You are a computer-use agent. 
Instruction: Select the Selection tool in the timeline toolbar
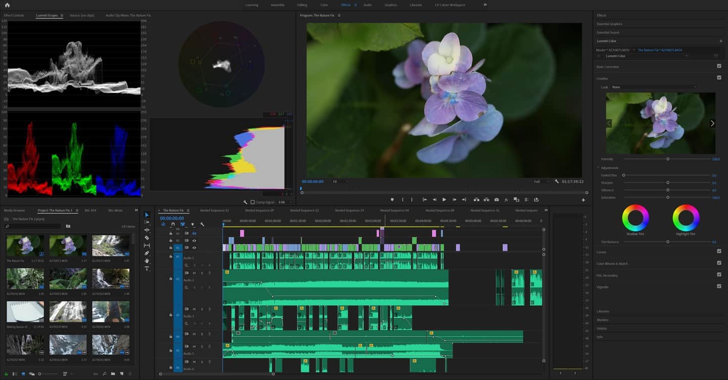click(147, 214)
